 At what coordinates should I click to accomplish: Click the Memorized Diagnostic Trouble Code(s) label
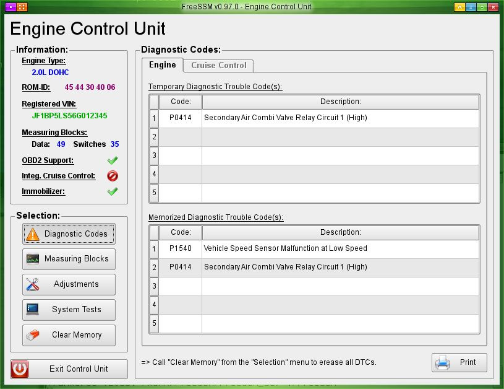(x=216, y=217)
